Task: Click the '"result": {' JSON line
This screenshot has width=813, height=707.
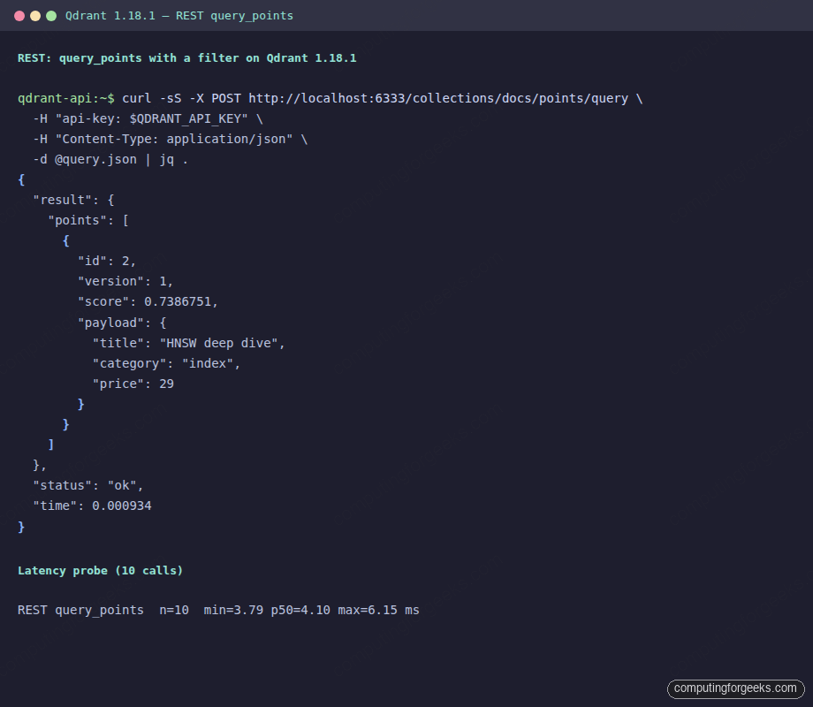Action: [x=73, y=201]
